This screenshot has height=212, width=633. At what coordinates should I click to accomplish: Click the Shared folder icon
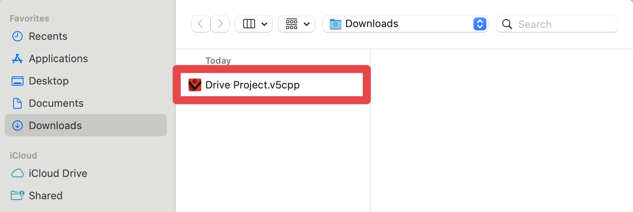[18, 196]
